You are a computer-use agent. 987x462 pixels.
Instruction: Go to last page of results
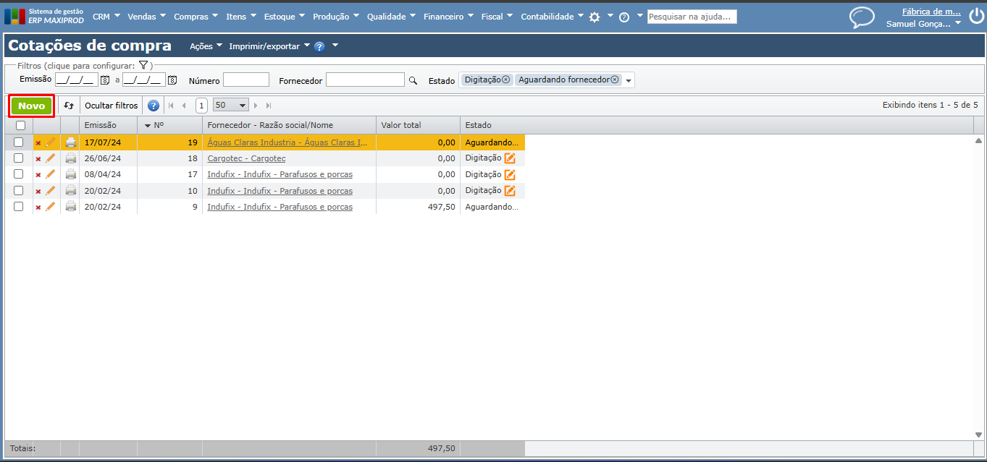pos(269,106)
